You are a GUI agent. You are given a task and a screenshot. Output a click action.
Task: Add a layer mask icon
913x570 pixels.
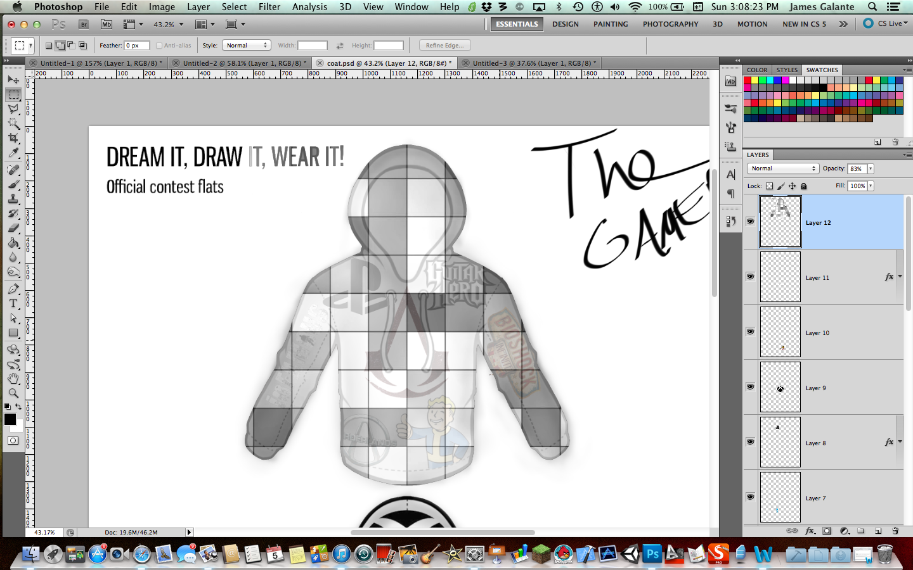click(x=827, y=531)
